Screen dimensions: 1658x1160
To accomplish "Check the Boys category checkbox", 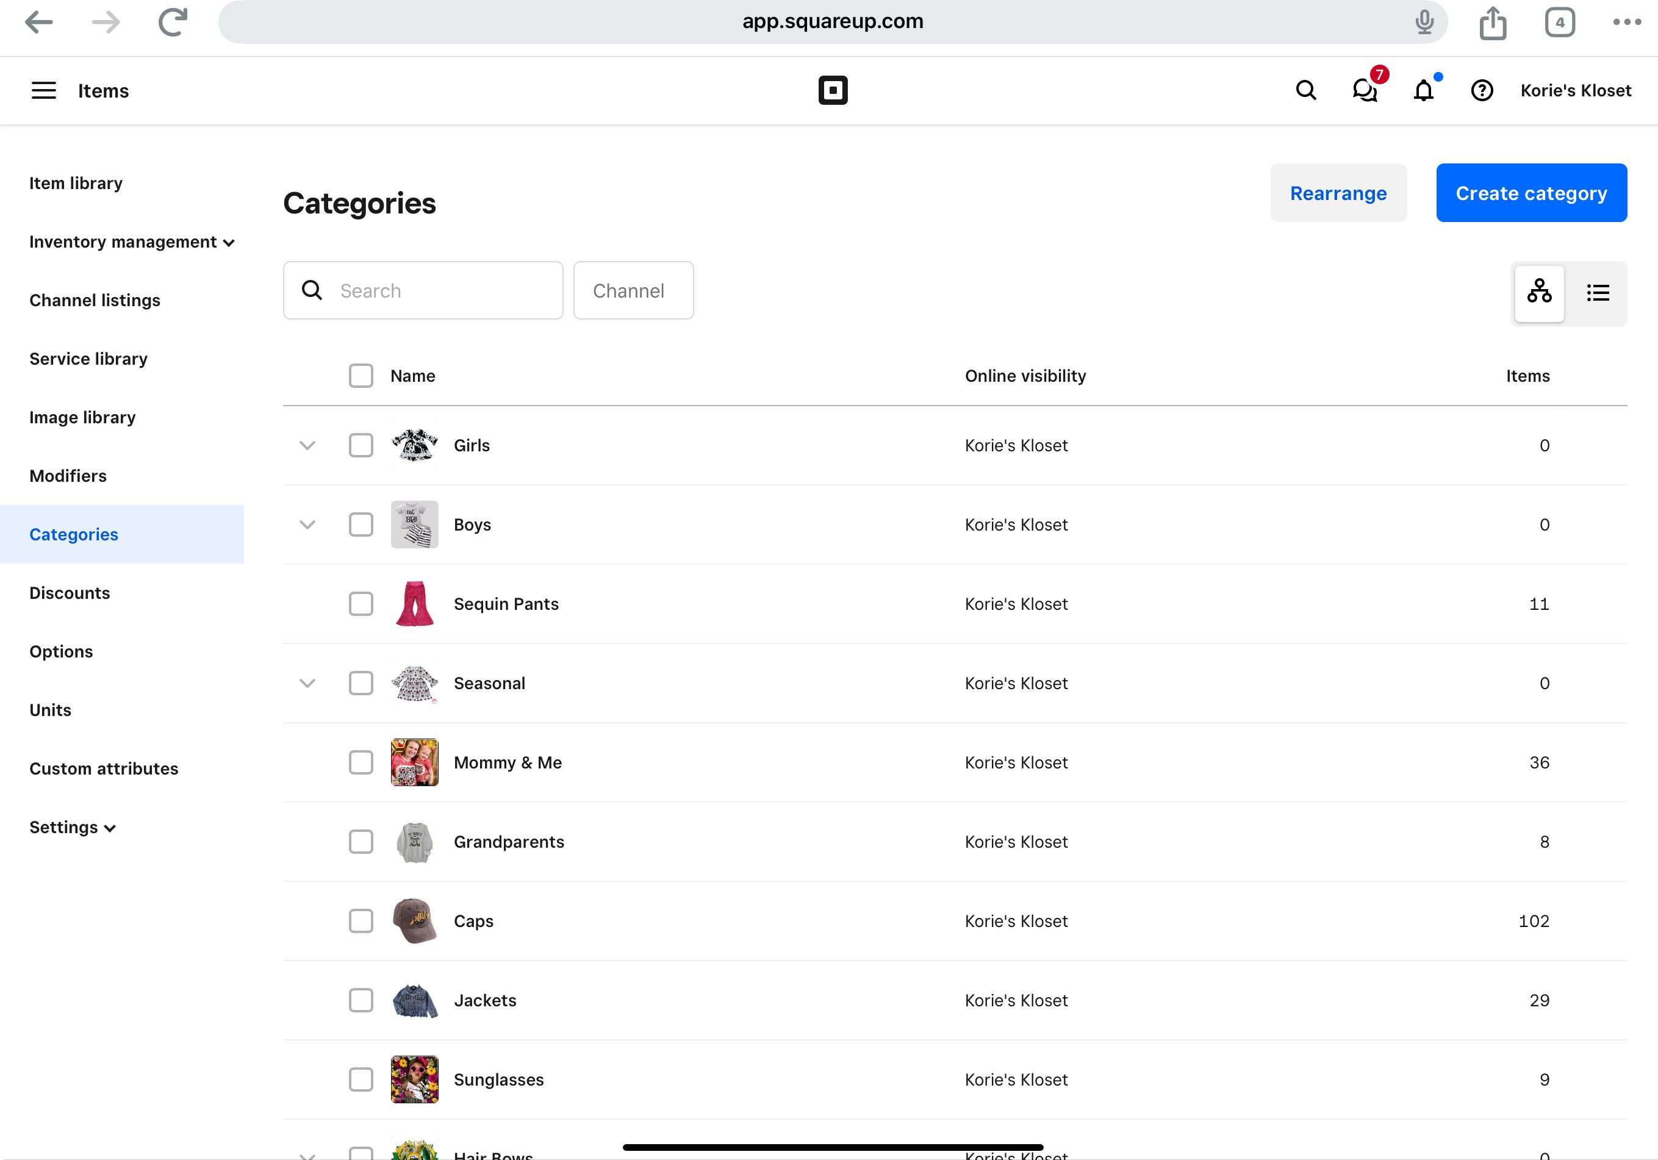I will coord(361,525).
